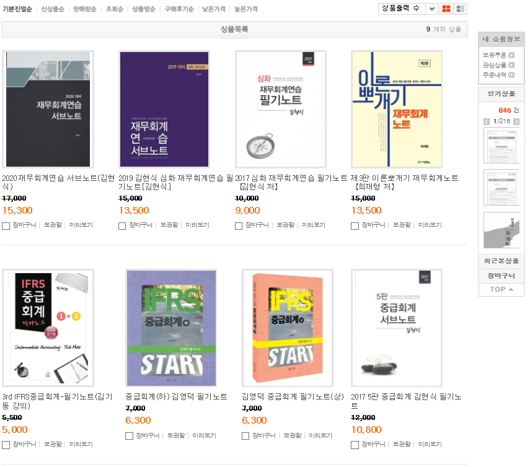
Task: Open the IFRS 중급회계 1+2 cover
Action: tap(48, 328)
